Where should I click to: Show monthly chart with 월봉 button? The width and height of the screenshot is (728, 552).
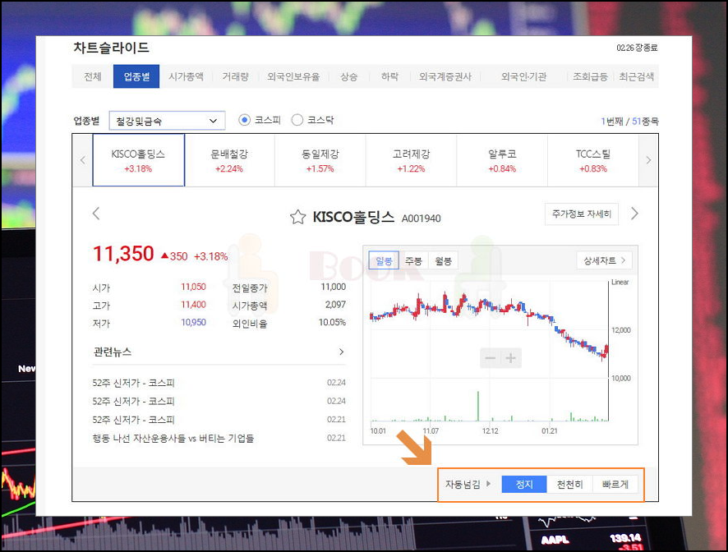[x=444, y=260]
